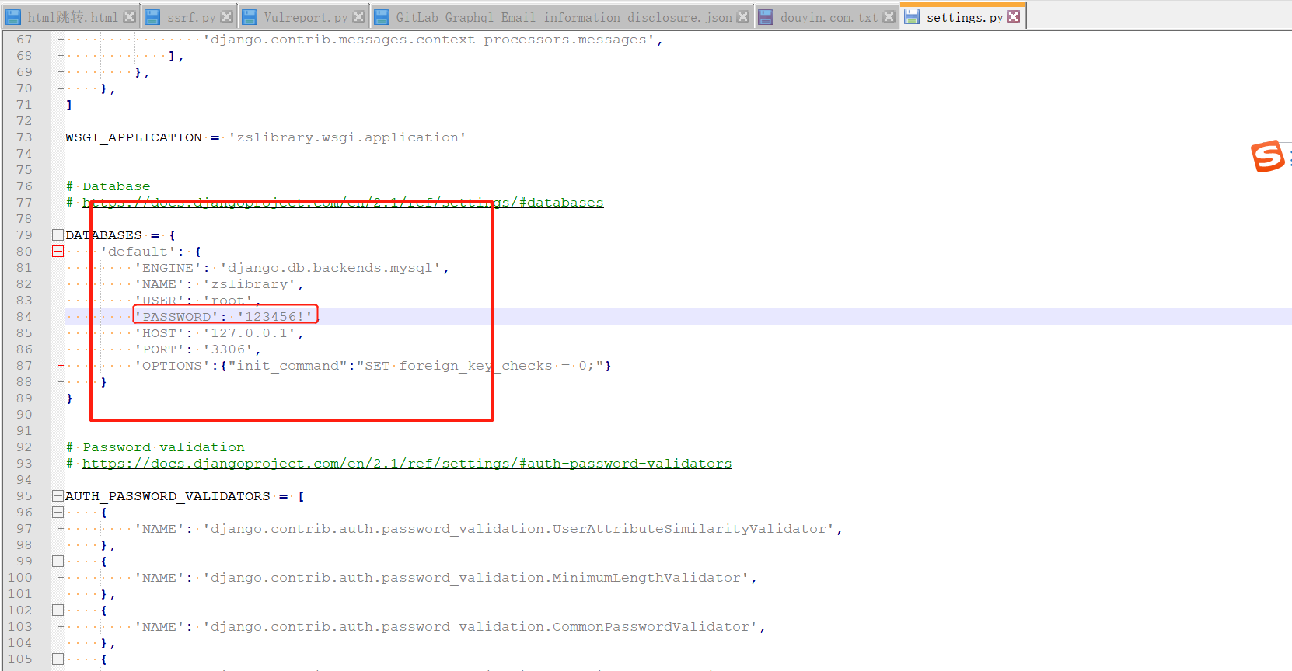Click the 'zslibrary' database name value
The width and height of the screenshot is (1292, 671).
point(250,284)
